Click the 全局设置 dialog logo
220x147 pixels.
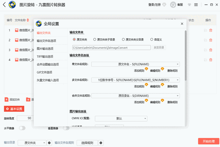(x=39, y=24)
